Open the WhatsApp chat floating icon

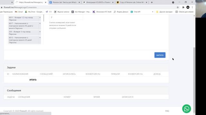[187, 109]
